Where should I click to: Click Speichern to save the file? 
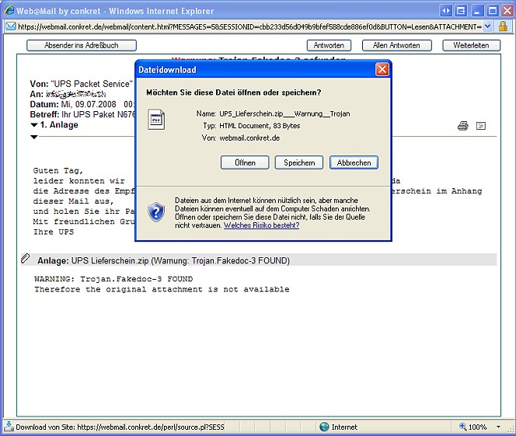299,162
